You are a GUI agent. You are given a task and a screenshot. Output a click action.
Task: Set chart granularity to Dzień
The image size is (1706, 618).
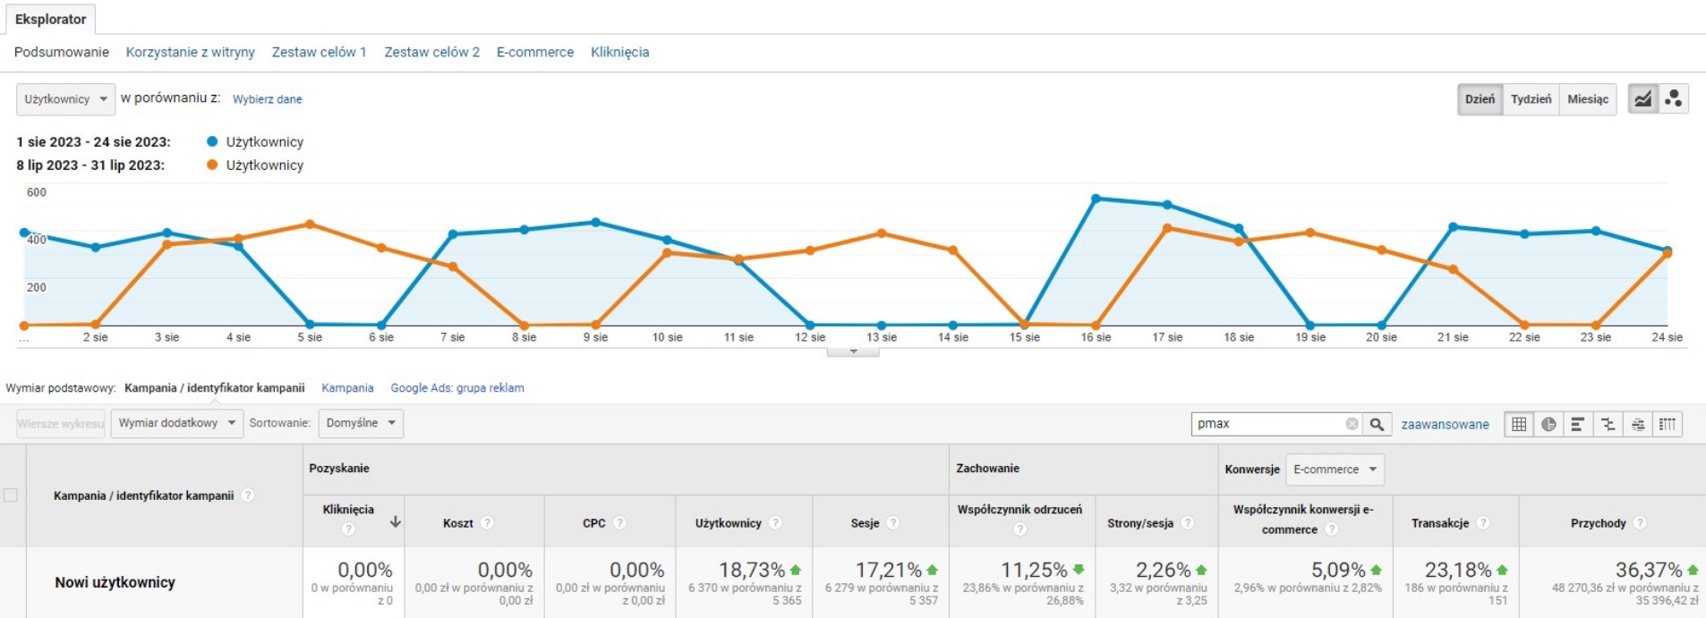(x=1480, y=99)
